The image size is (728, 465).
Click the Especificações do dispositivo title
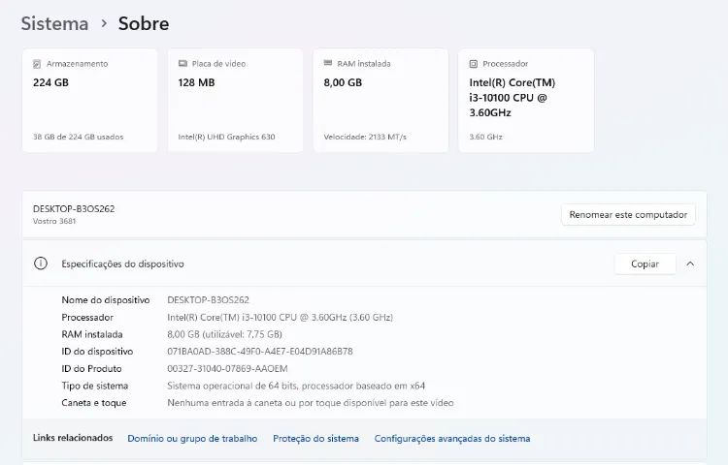[x=122, y=264]
